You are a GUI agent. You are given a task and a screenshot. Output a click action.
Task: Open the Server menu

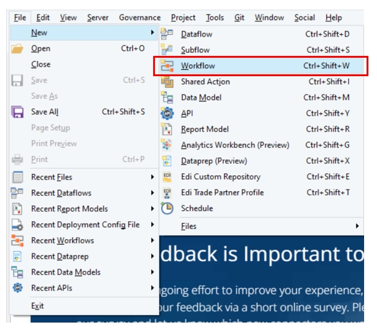tap(98, 18)
